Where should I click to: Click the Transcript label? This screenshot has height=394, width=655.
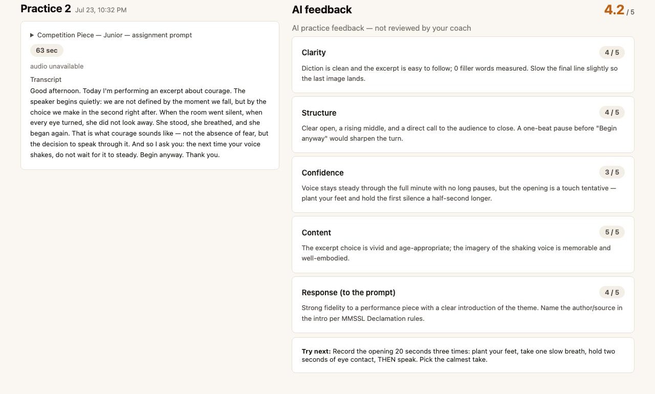(46, 80)
